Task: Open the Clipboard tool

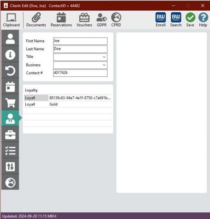Action: pos(11,20)
